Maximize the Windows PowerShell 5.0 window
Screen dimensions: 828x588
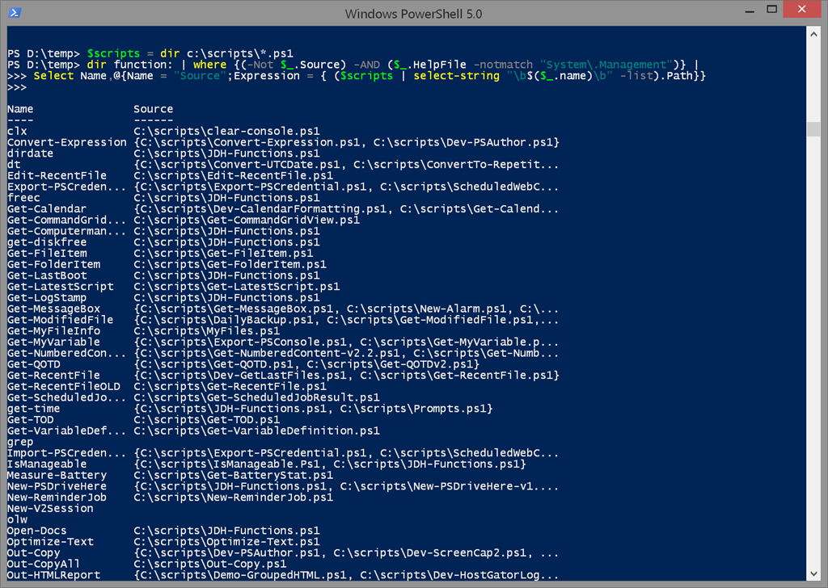[771, 9]
